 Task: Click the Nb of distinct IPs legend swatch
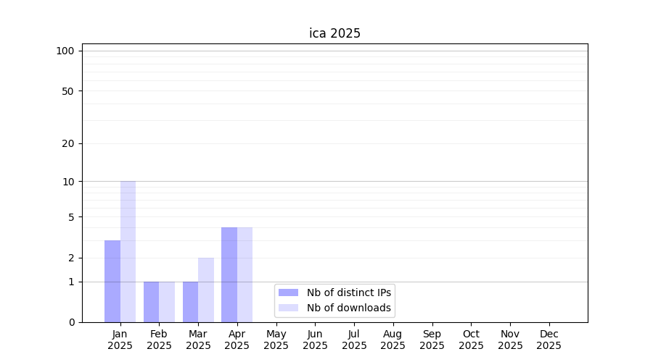pos(288,292)
